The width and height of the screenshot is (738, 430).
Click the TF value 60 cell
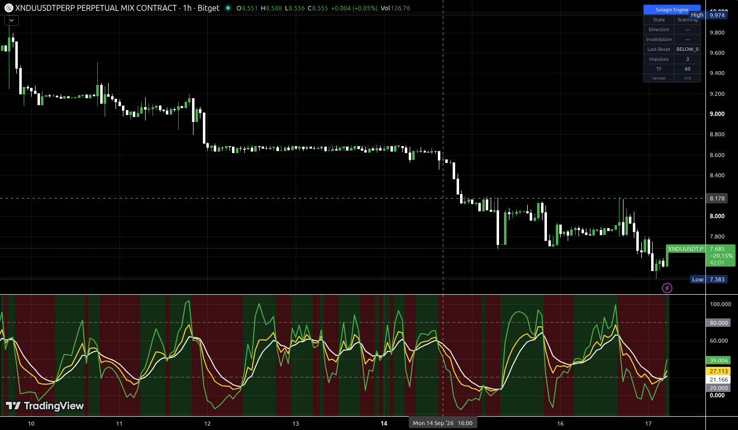tap(688, 69)
